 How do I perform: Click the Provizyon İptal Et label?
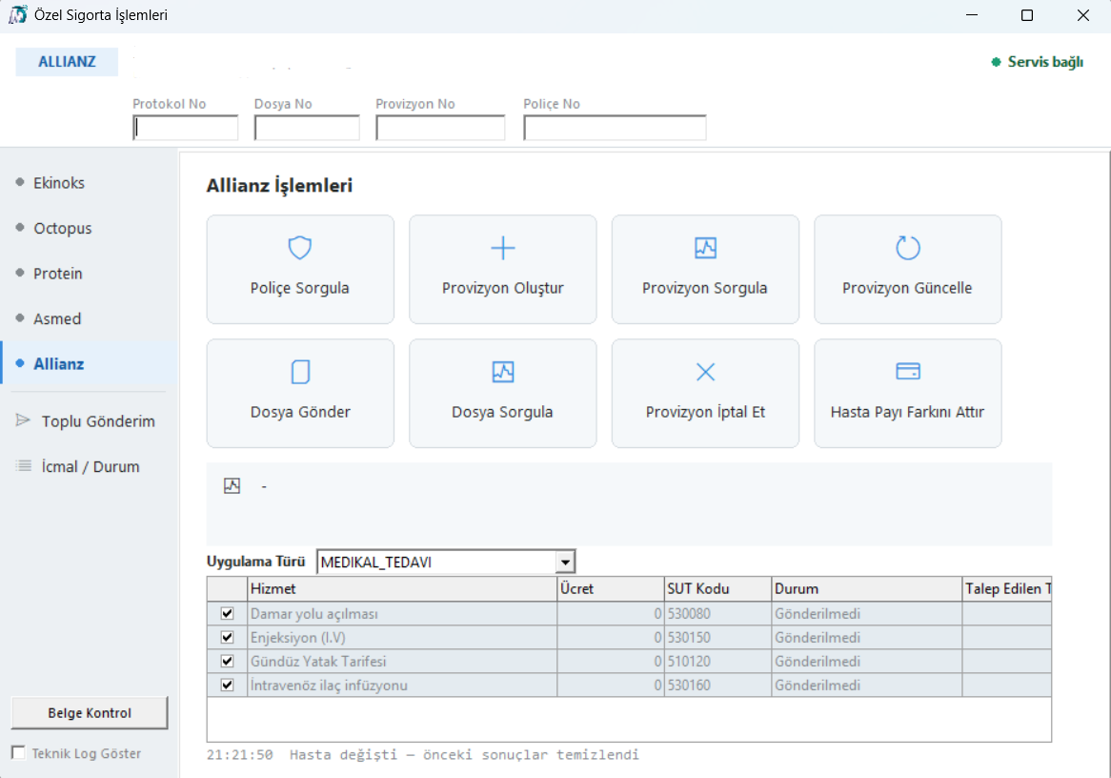pos(705,412)
